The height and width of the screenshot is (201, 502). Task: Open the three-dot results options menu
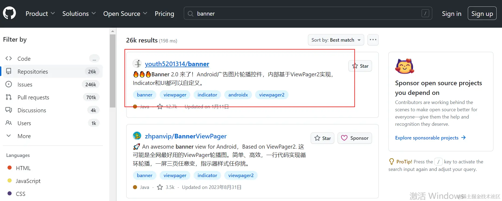[373, 40]
